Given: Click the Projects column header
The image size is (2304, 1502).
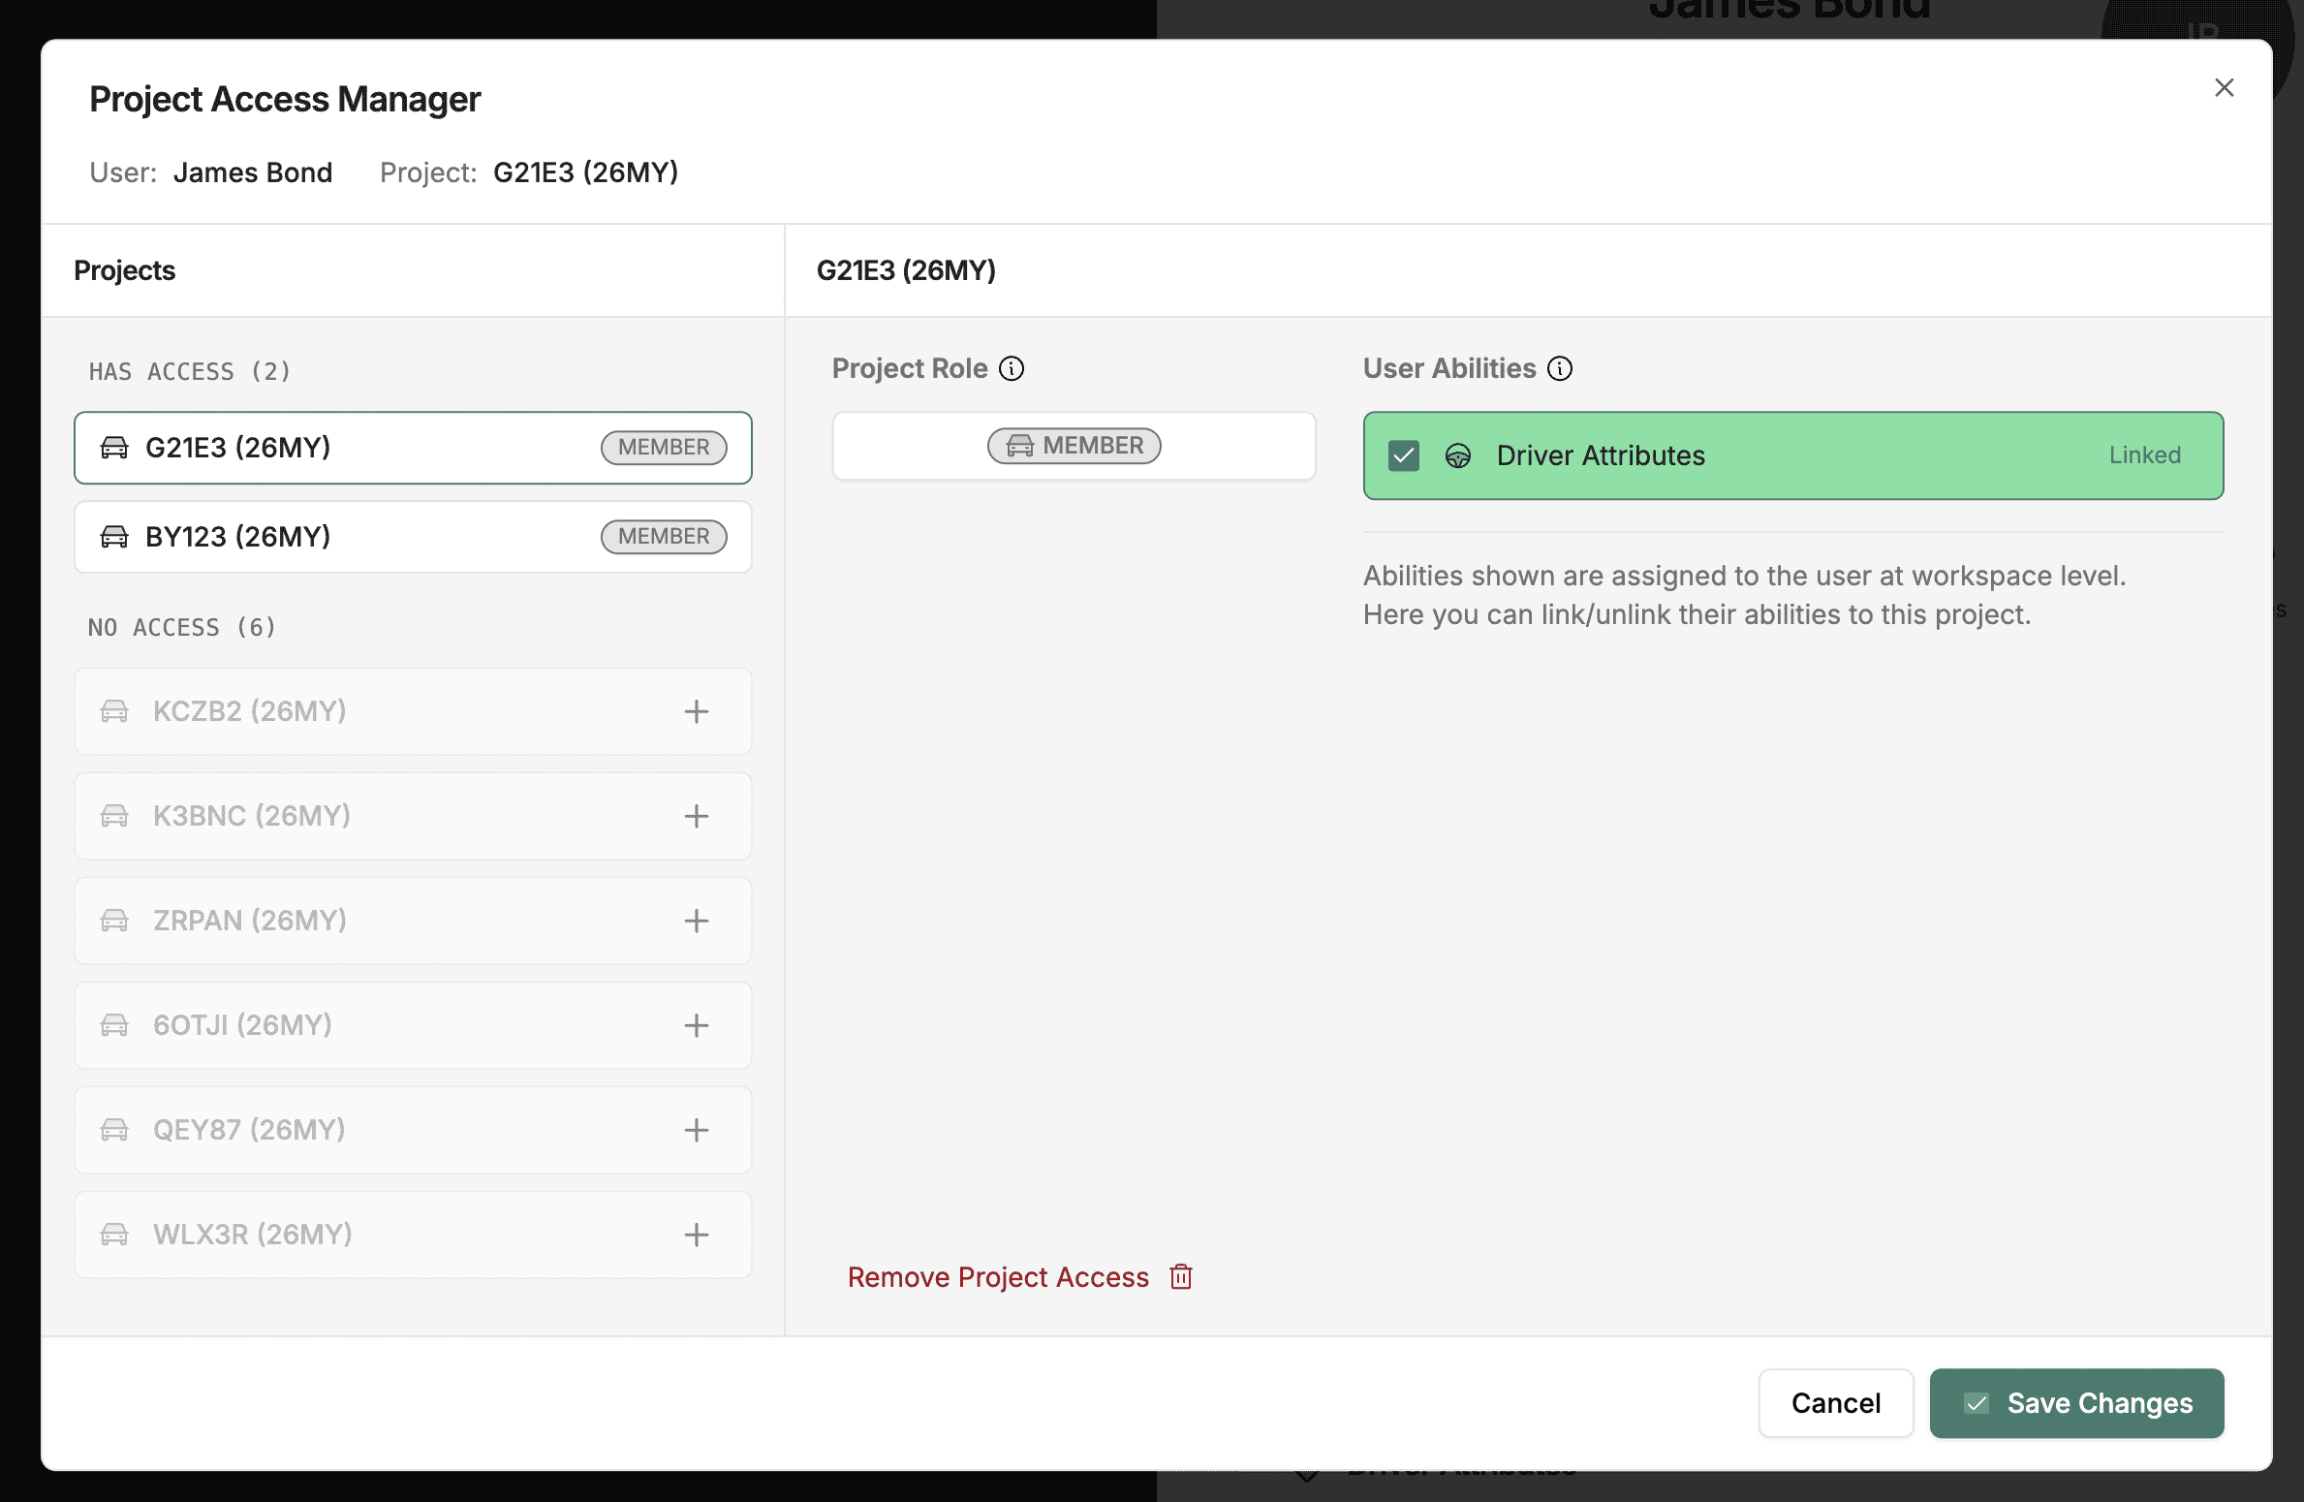Looking at the screenshot, I should pyautogui.click(x=125, y=270).
